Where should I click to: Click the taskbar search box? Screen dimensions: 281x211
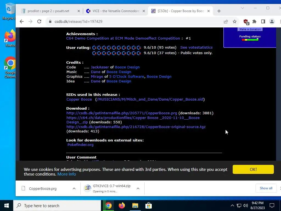pyautogui.click(x=57, y=206)
